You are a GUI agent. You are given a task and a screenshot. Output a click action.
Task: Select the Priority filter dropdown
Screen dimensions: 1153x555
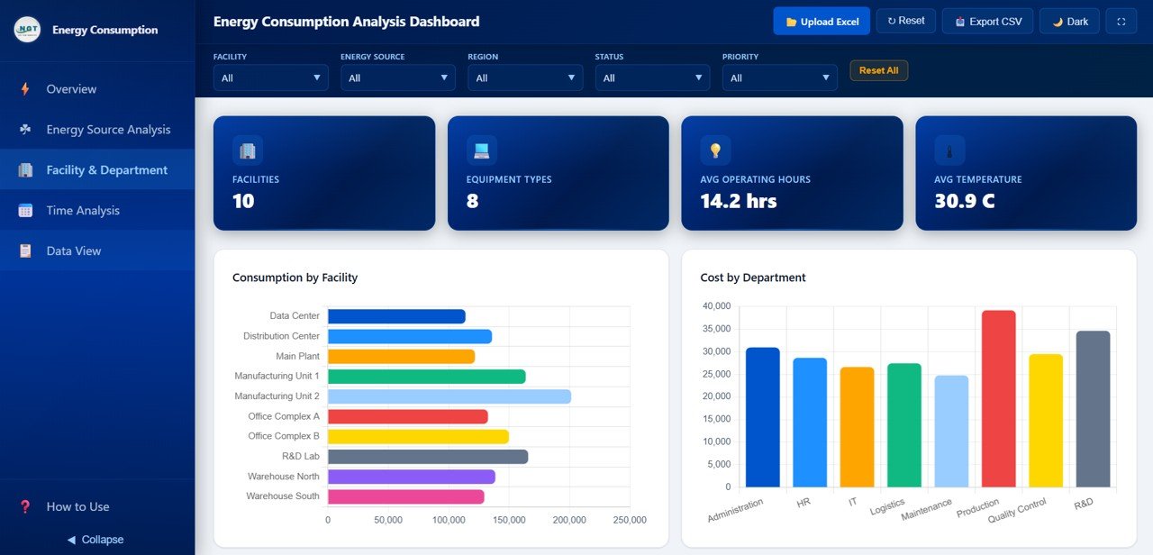click(x=779, y=78)
